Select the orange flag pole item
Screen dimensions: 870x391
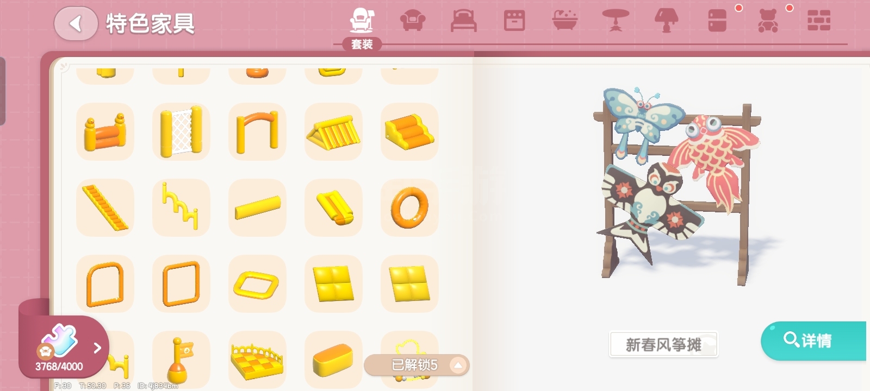(181, 360)
